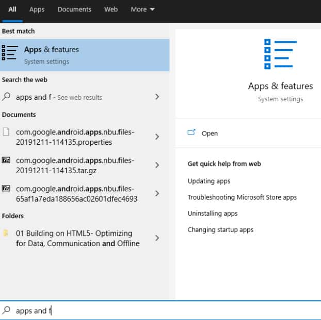
Task: Switch to the Apps filter tab
Action: click(x=37, y=9)
